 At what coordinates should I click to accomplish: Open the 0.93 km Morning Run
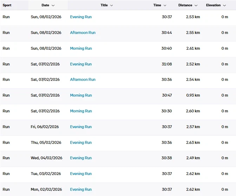[81, 95]
